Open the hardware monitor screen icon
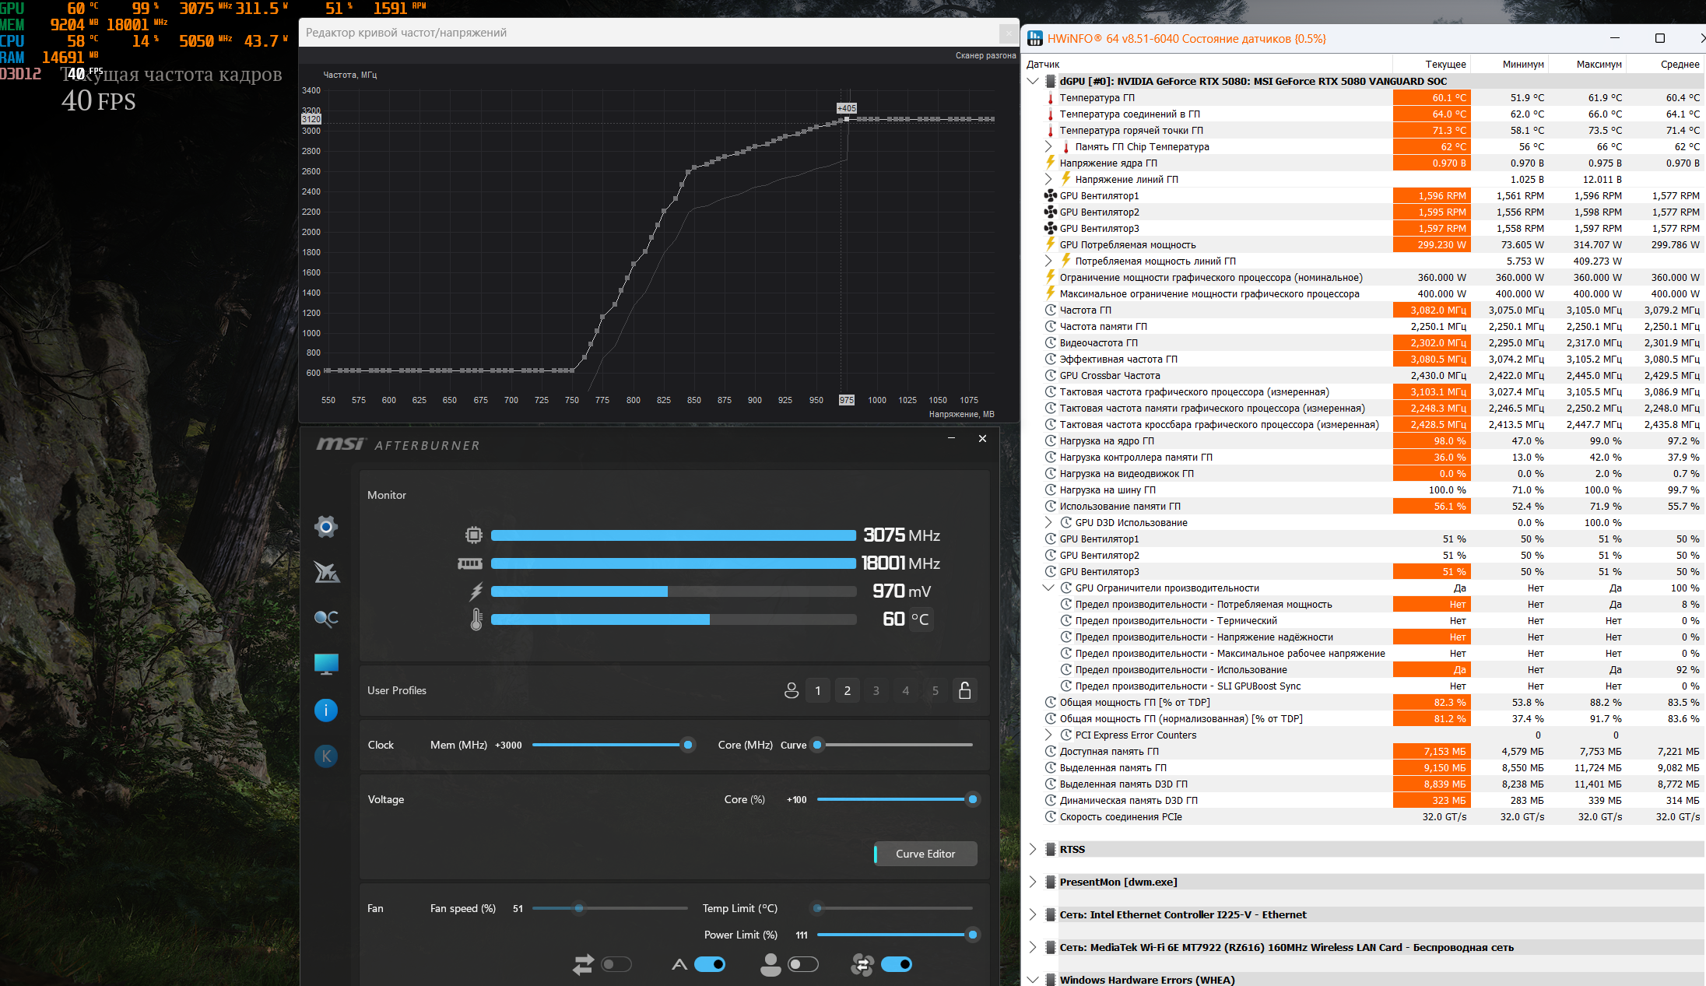This screenshot has width=1706, height=986. coord(326,664)
